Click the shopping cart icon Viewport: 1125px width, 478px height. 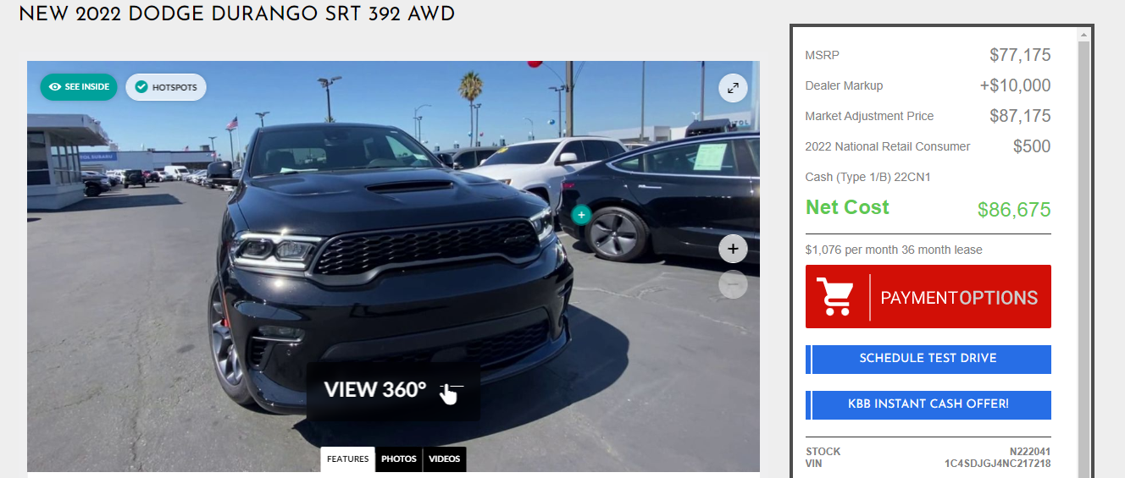pos(836,297)
